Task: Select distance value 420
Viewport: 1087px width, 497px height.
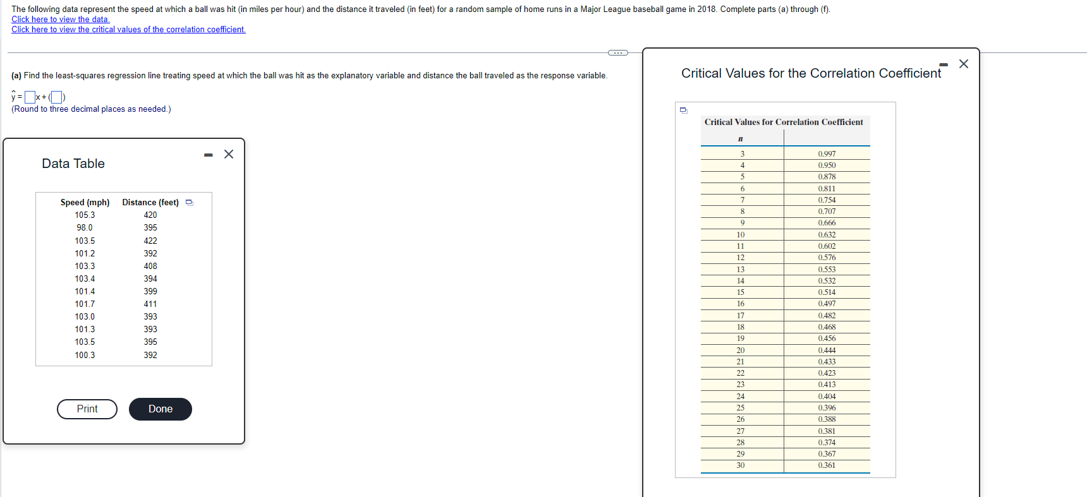Action: 150,215
